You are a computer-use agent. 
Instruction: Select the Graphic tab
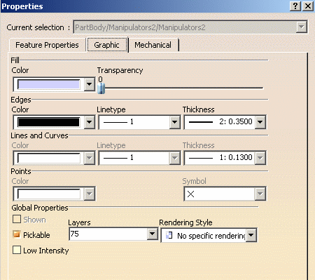pyautogui.click(x=107, y=45)
